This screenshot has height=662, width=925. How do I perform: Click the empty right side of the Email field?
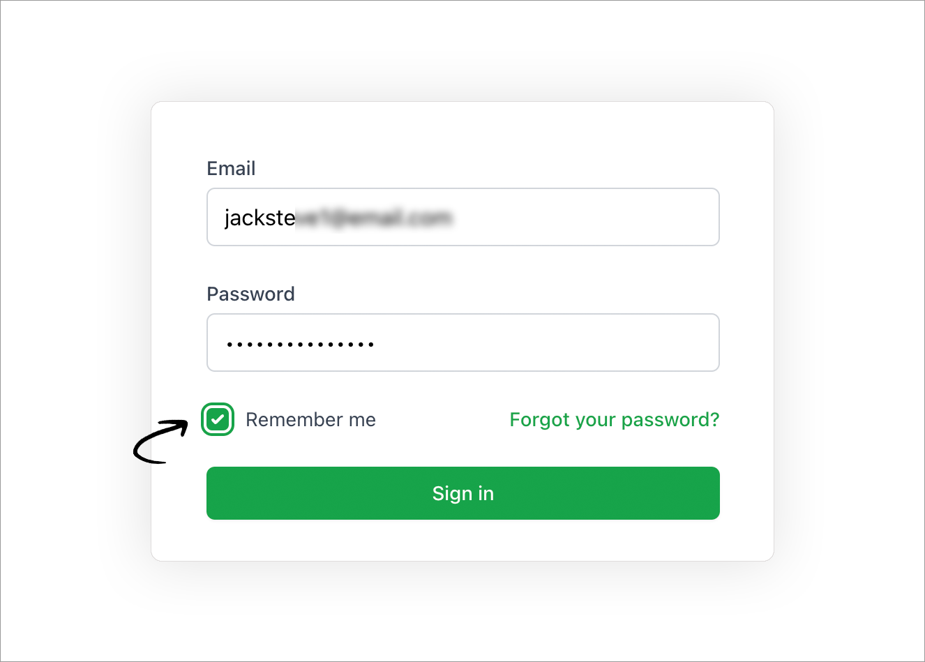pyautogui.click(x=586, y=217)
